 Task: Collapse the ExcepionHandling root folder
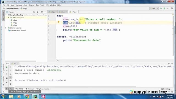(x=6, y=15)
